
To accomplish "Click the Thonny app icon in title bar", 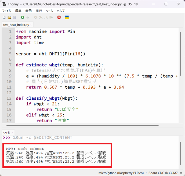I will pyautogui.click(x=4, y=4).
